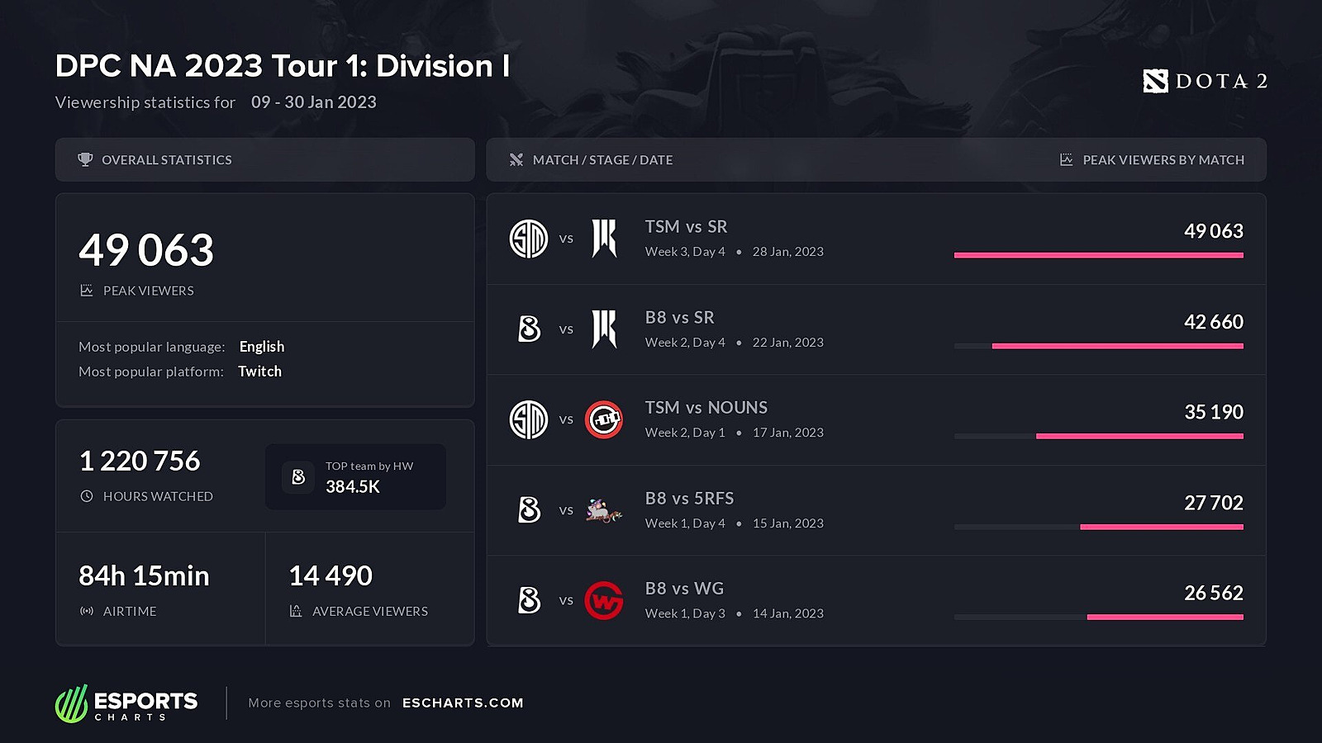This screenshot has width=1322, height=743.
Task: Select the TSM logo in TSM vs SR row
Action: click(529, 239)
